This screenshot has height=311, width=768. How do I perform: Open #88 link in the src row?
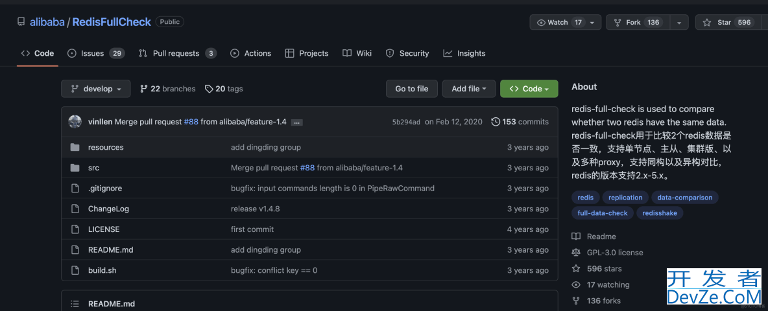307,168
